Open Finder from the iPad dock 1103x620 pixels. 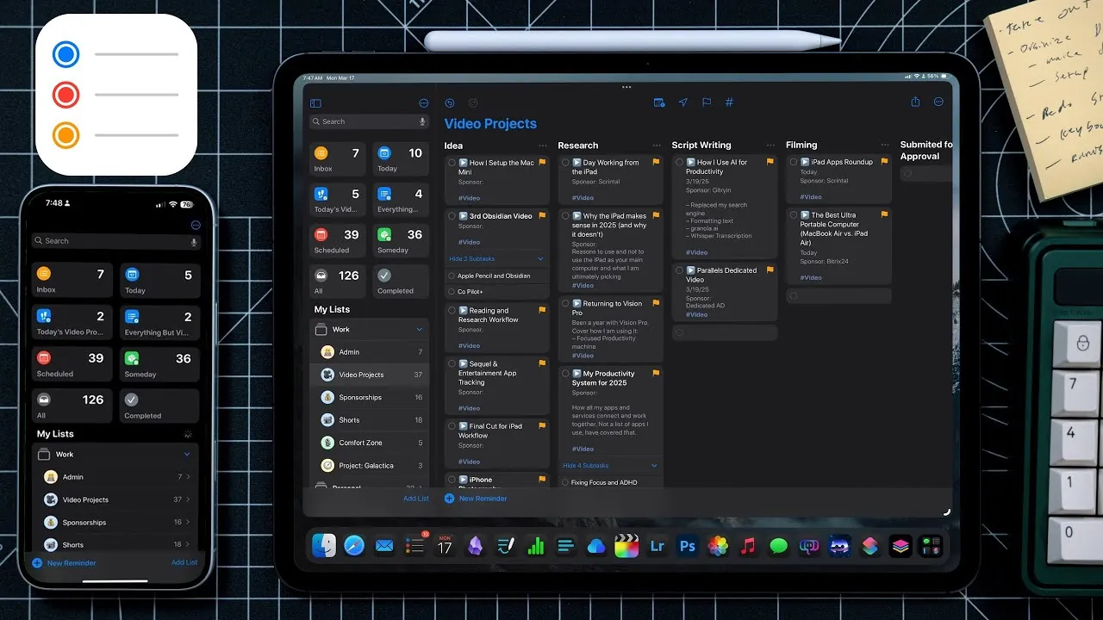tap(324, 545)
